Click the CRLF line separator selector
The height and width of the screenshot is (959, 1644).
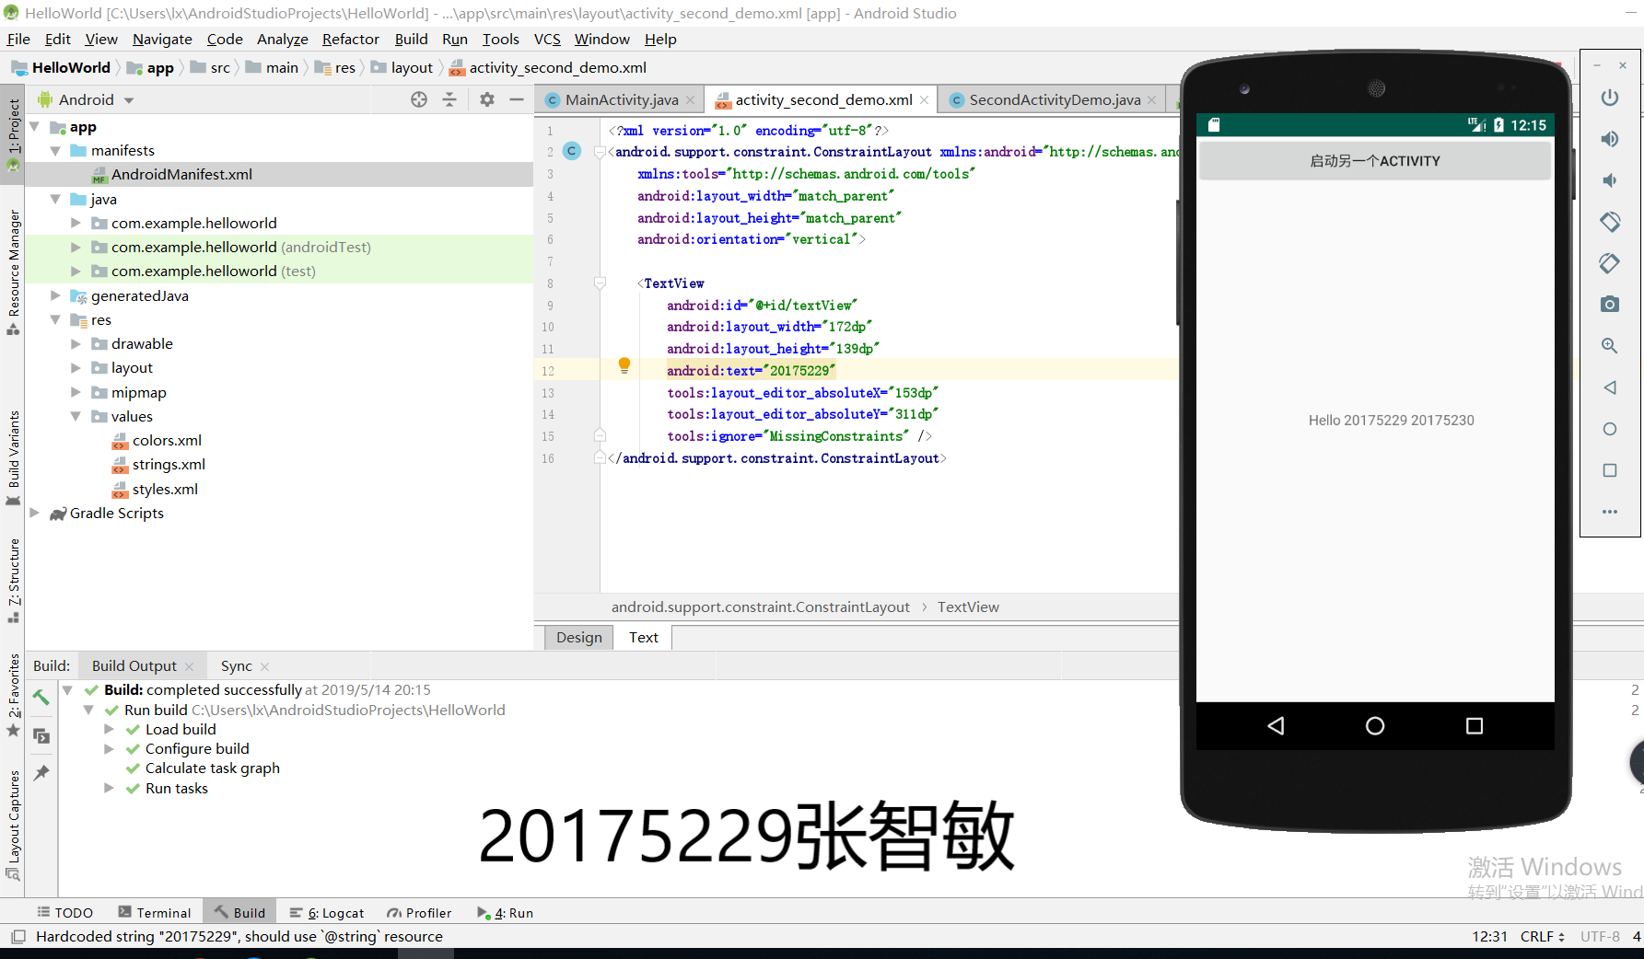pos(1542,936)
